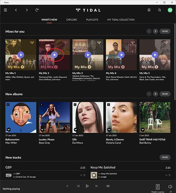This screenshot has height=193, width=176.
Task: Open the Rose Gray artist link
Action: point(44,143)
